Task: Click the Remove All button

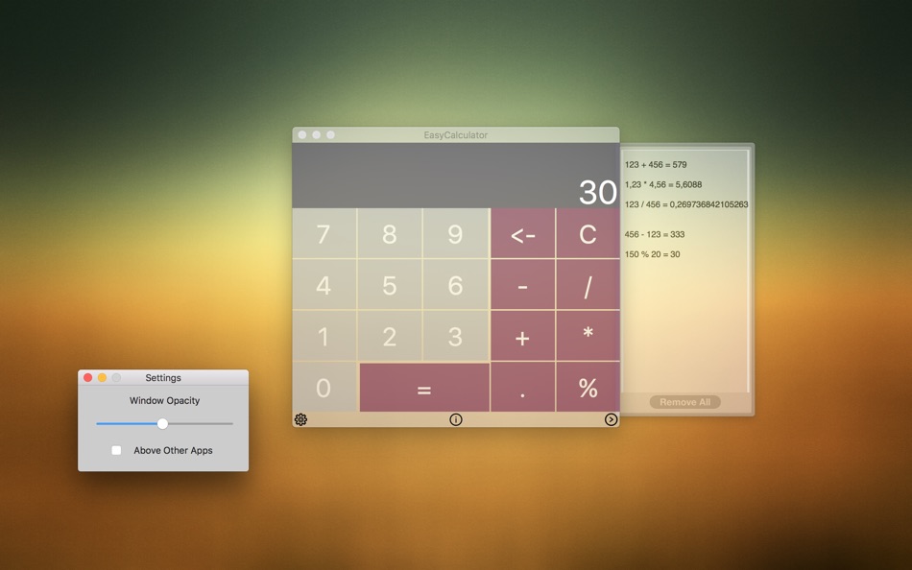Action: [684, 402]
